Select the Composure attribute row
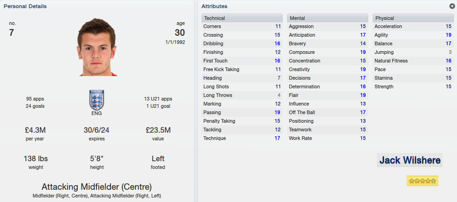This screenshot has height=202, width=457. [x=327, y=52]
